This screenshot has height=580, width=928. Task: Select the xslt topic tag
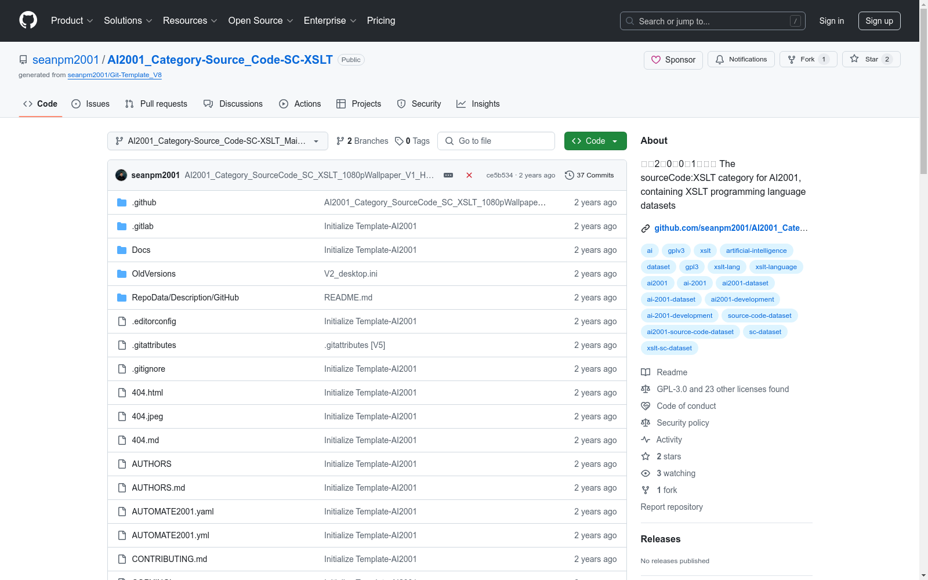tap(705, 251)
